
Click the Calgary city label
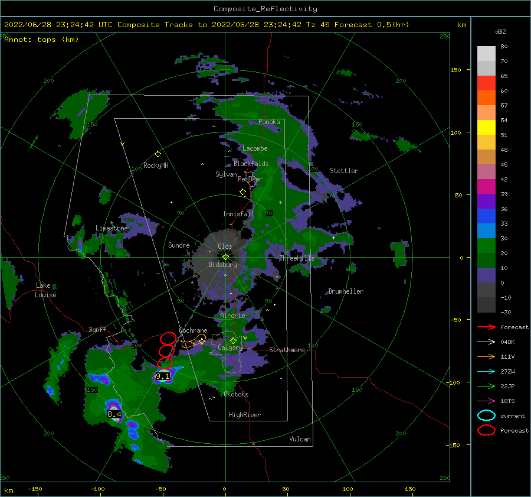click(230, 347)
